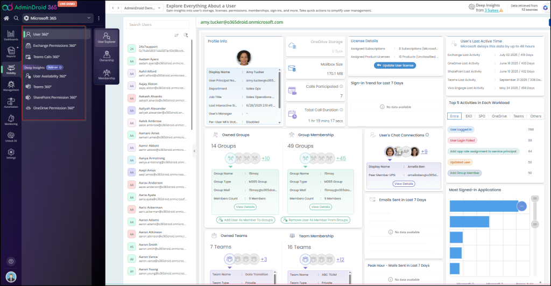Click the Mailbox Size envelope icon
This screenshot has width=551, height=286.
pyautogui.click(x=292, y=68)
